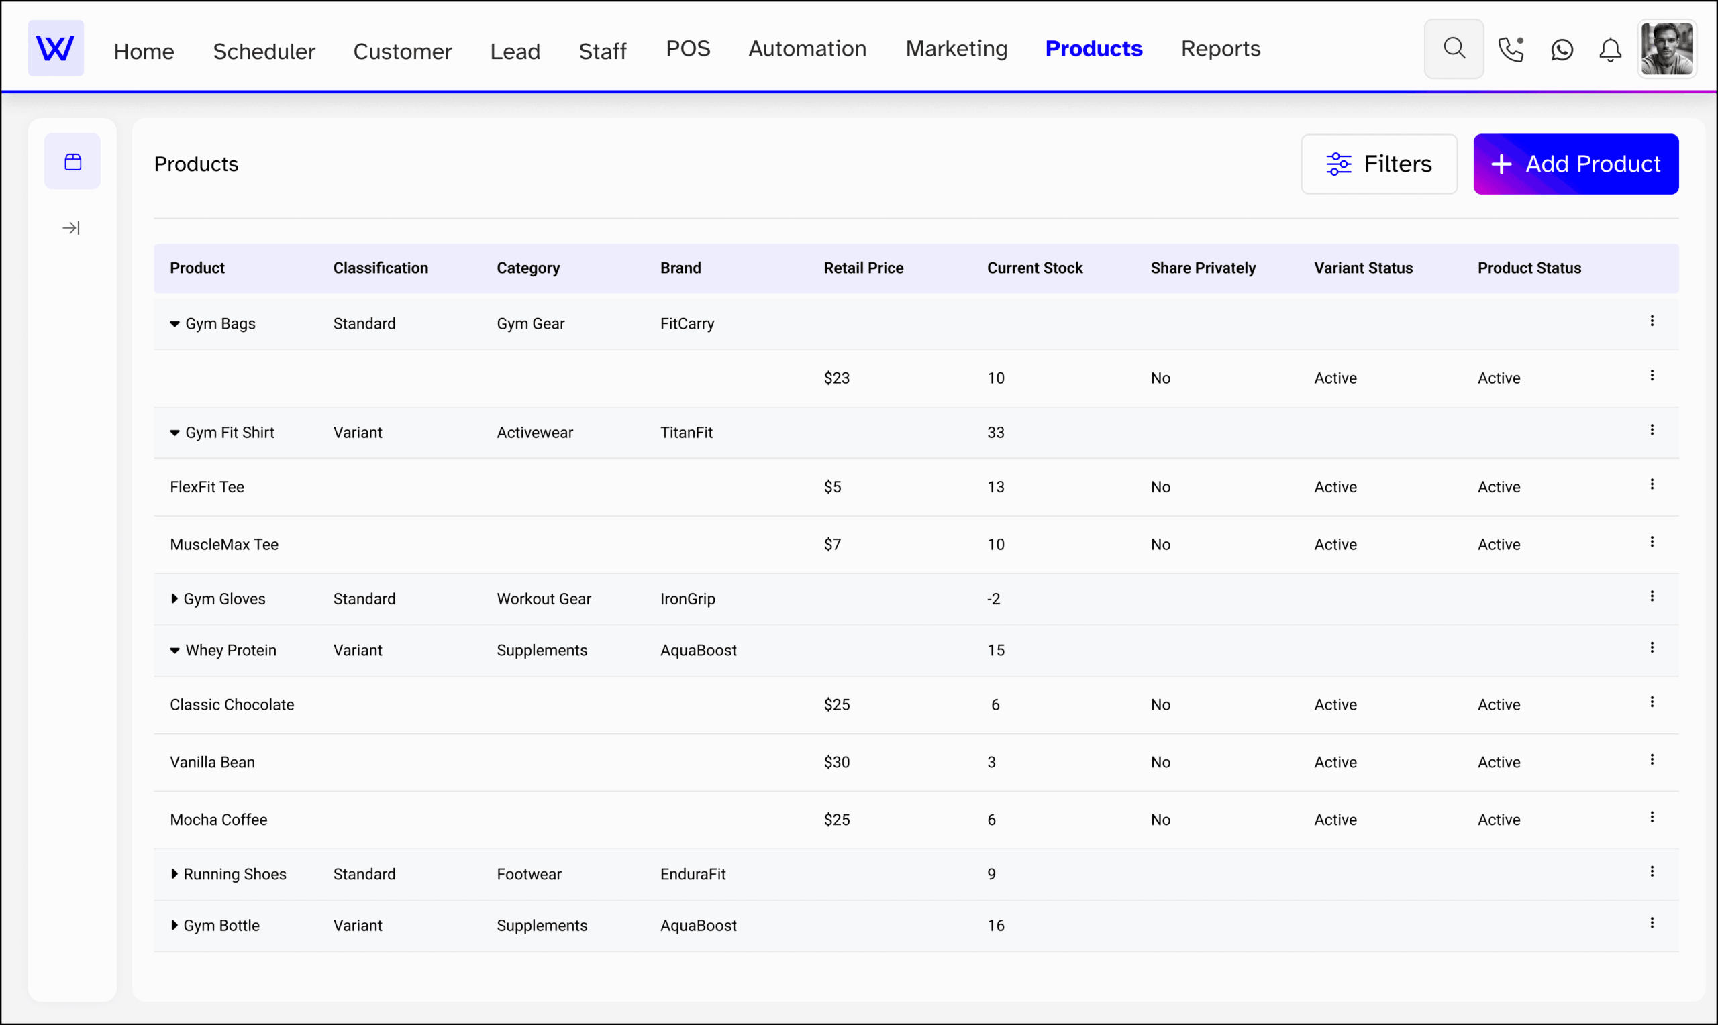Screen dimensions: 1718x1025
Task: Open the three-dot menu on FlexFit Tee row
Action: (1652, 484)
